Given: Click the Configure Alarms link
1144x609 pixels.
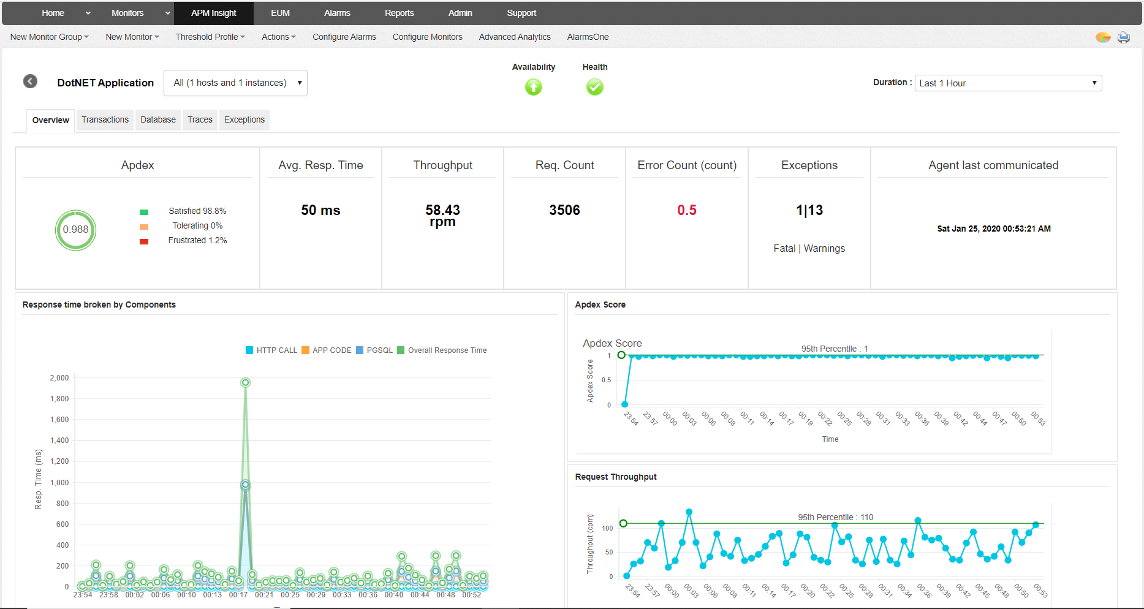Looking at the screenshot, I should point(344,37).
